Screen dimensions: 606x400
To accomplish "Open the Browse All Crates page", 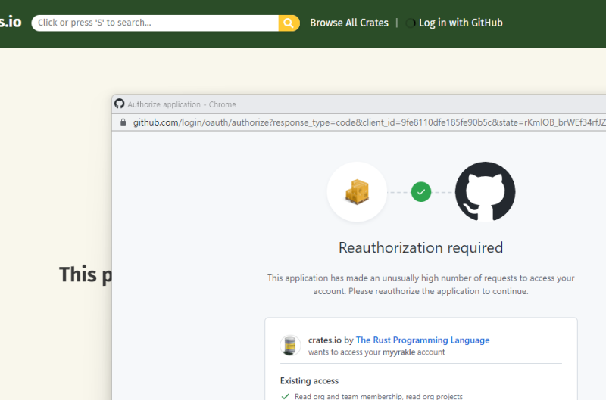I will tap(349, 23).
